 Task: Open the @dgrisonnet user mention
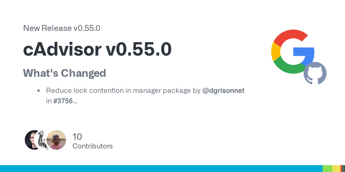click(x=223, y=91)
